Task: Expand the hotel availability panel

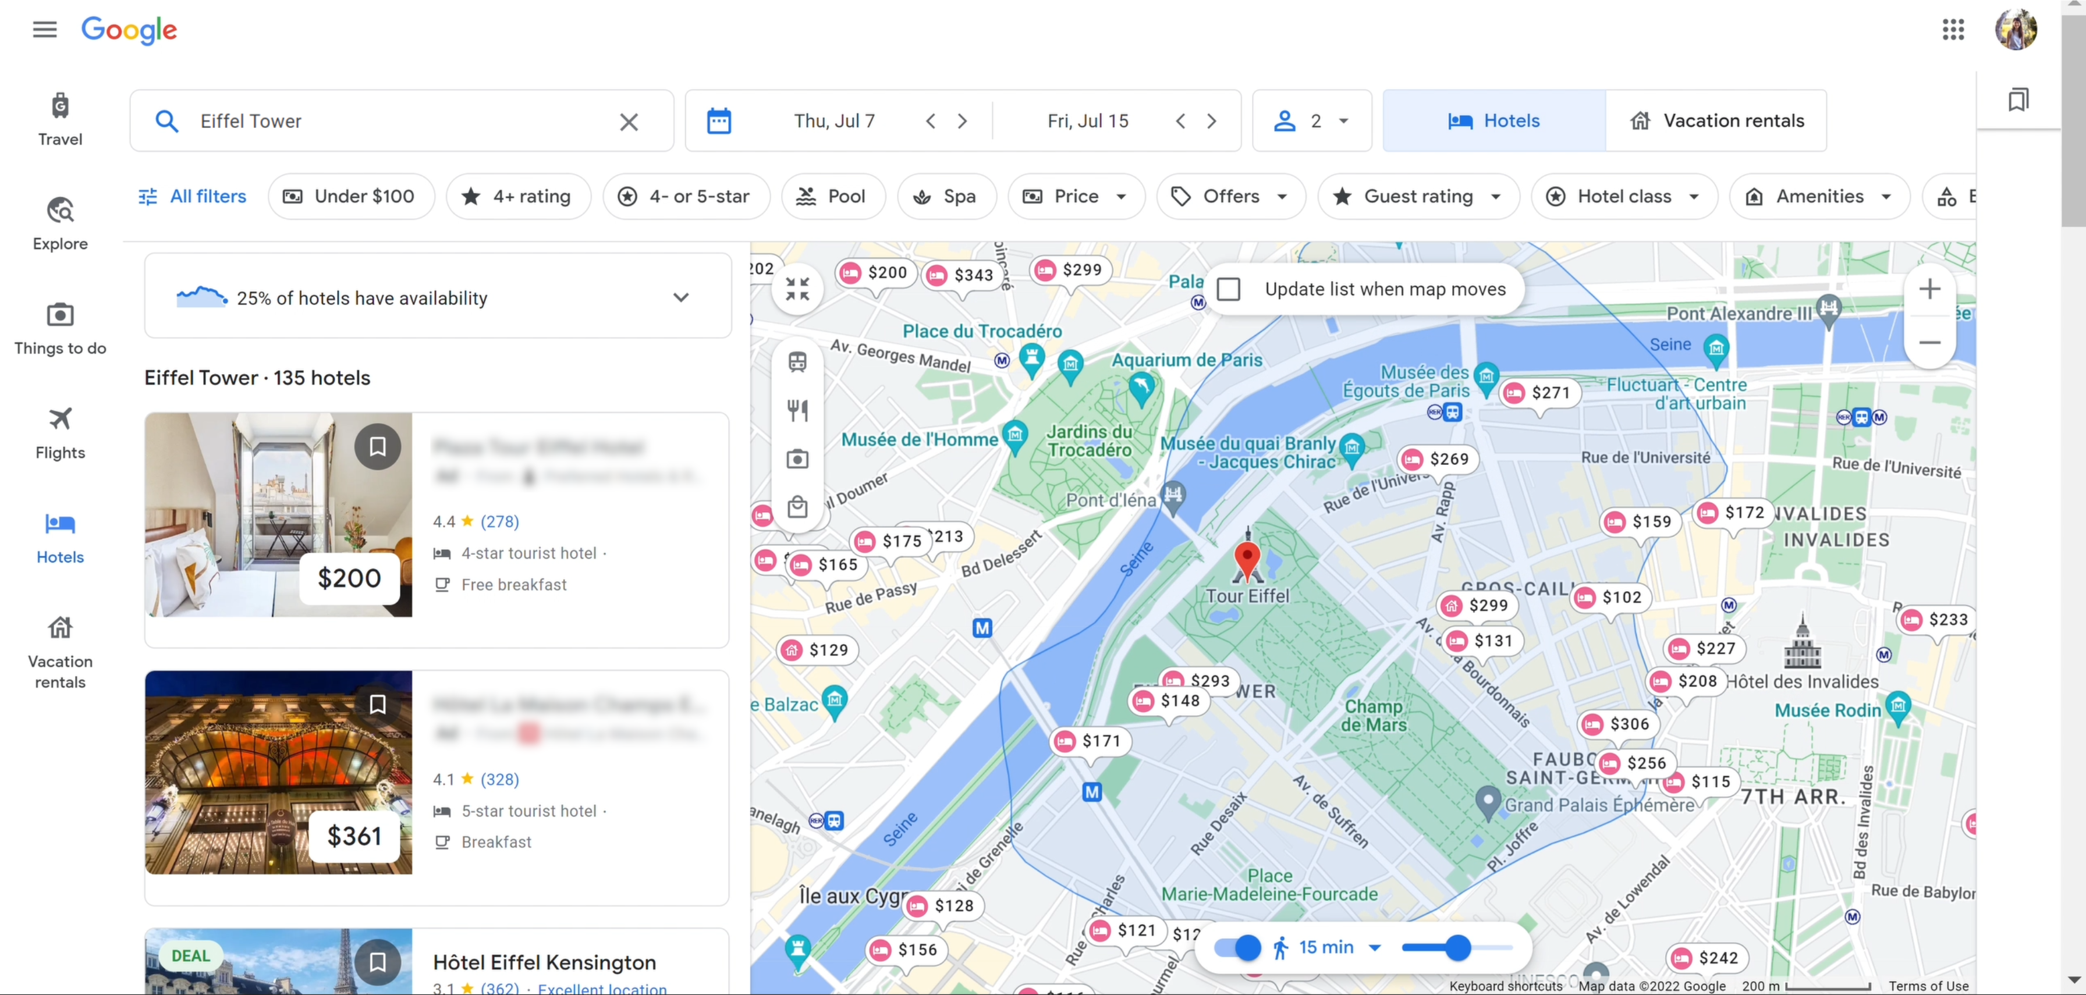Action: point(680,297)
